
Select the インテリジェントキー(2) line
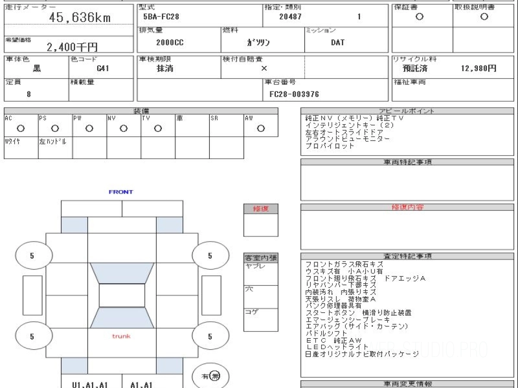tap(350, 125)
